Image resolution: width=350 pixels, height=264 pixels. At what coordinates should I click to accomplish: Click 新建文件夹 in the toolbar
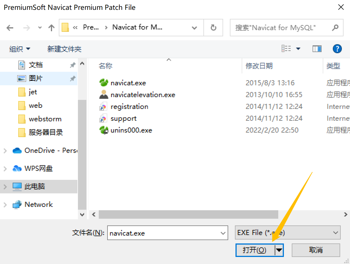click(x=64, y=49)
